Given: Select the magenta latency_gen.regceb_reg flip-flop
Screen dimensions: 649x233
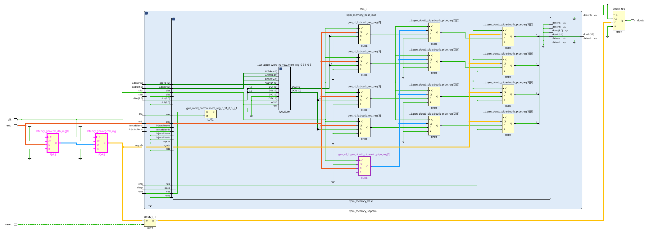Looking at the screenshot, I should (x=102, y=143).
